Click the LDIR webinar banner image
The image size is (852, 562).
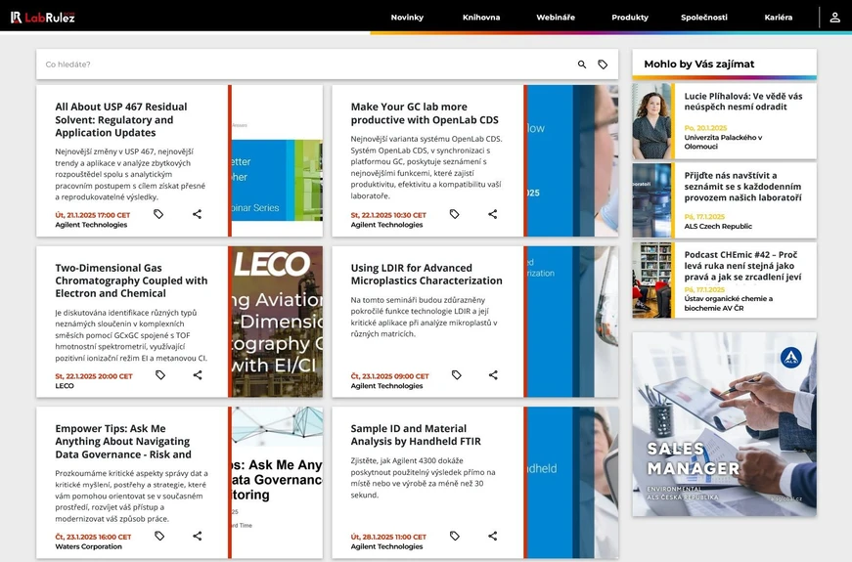click(x=572, y=322)
